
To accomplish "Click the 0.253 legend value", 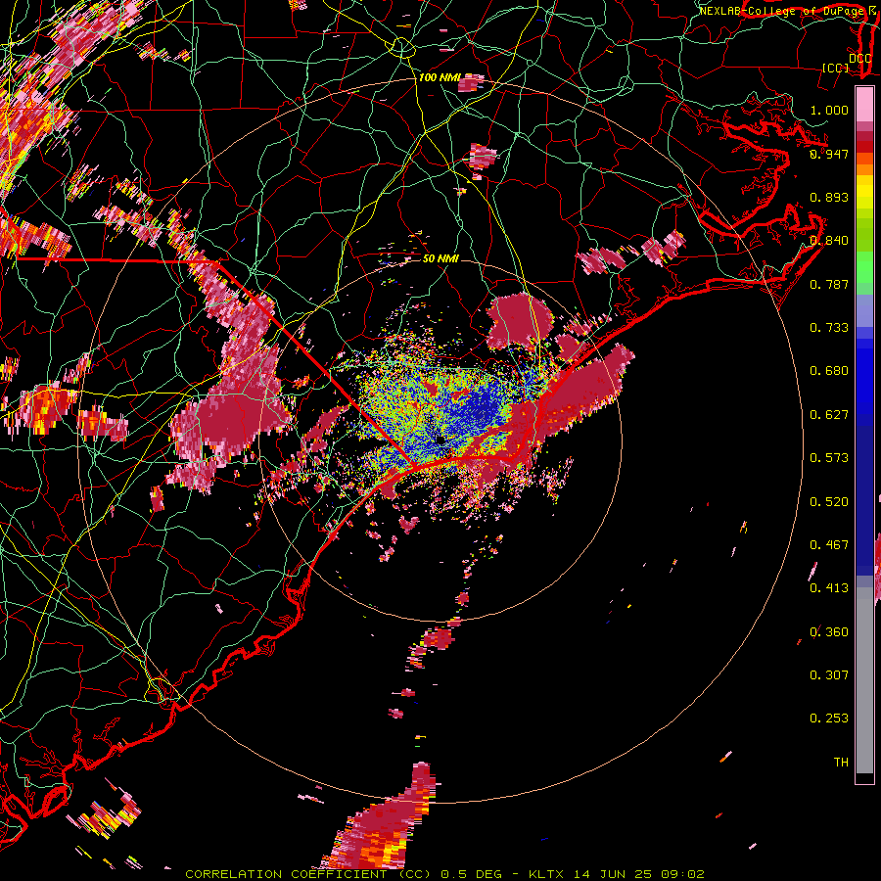I will (x=829, y=719).
